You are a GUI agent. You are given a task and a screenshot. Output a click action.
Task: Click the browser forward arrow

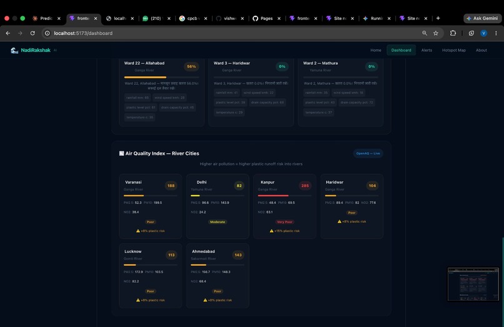(20, 33)
